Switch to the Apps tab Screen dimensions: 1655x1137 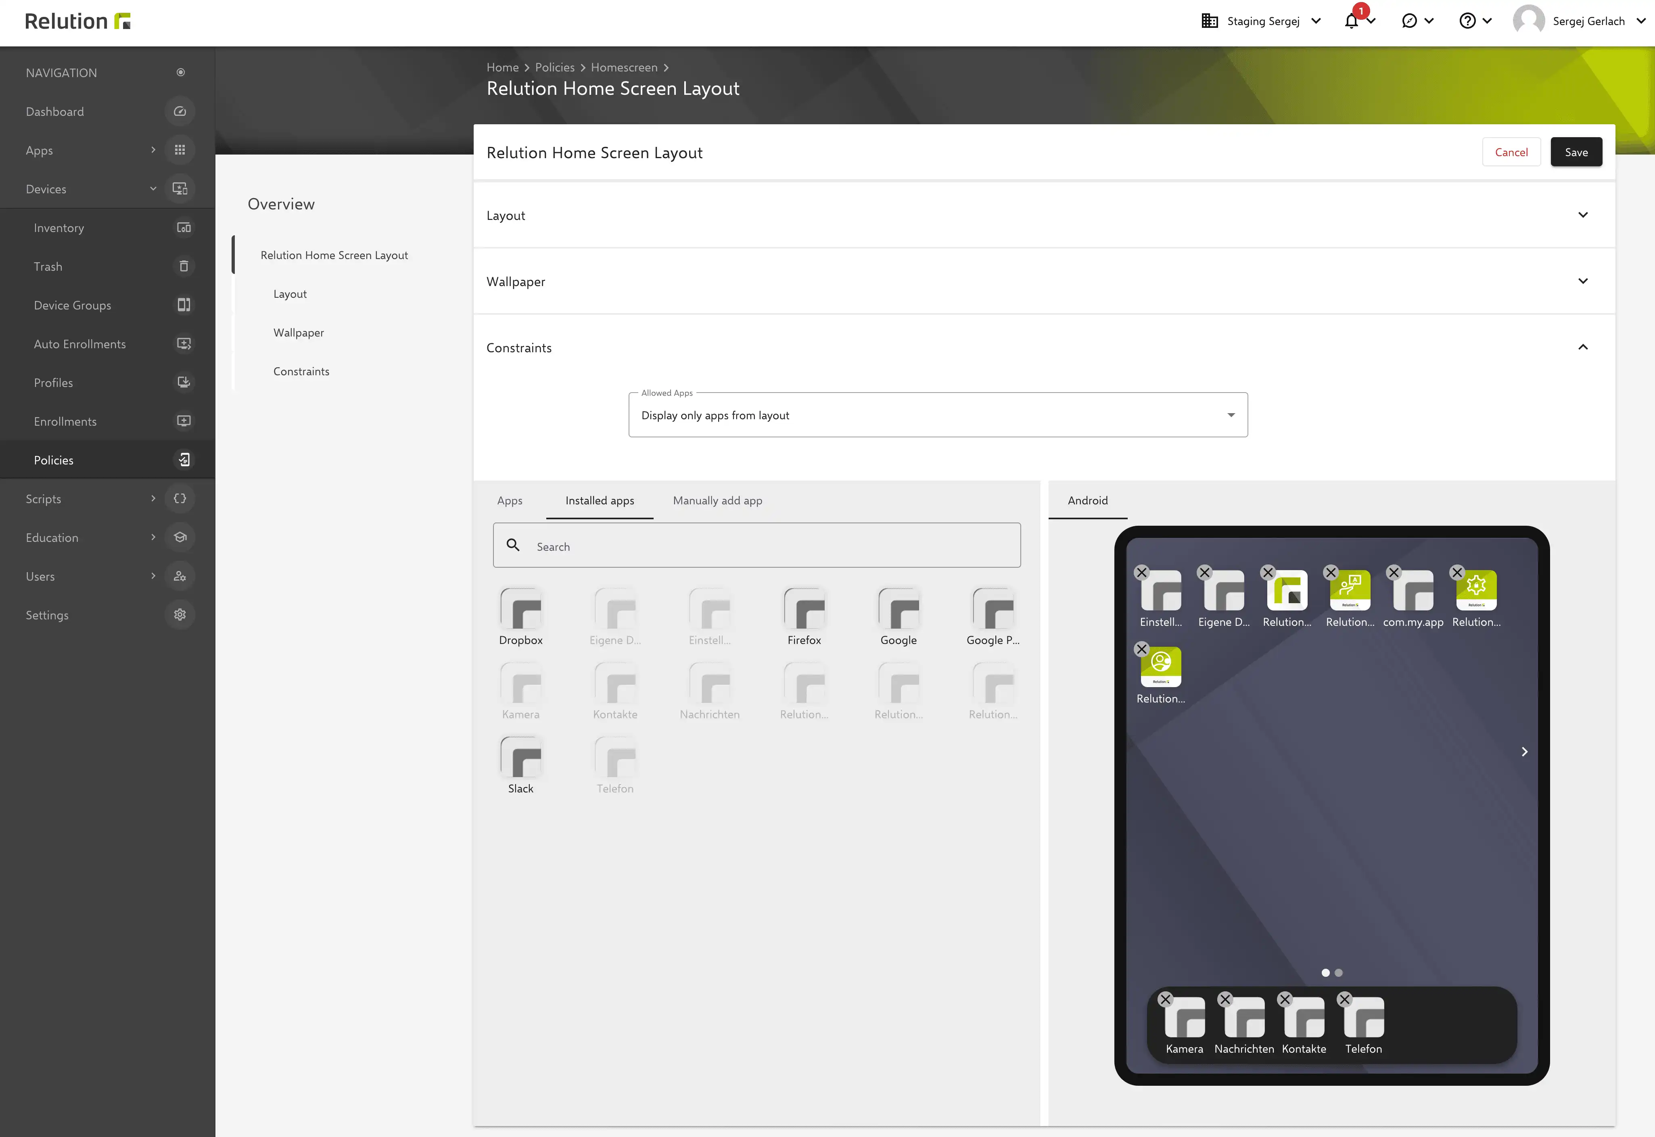click(x=510, y=501)
